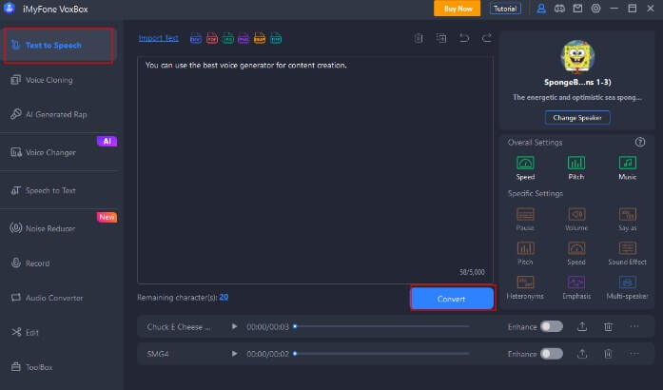This screenshot has width=663, height=390.
Task: Play the Chuck E Cheese audio clip
Action: [234, 326]
